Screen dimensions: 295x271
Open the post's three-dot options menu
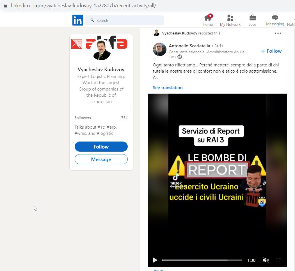pyautogui.click(x=278, y=33)
